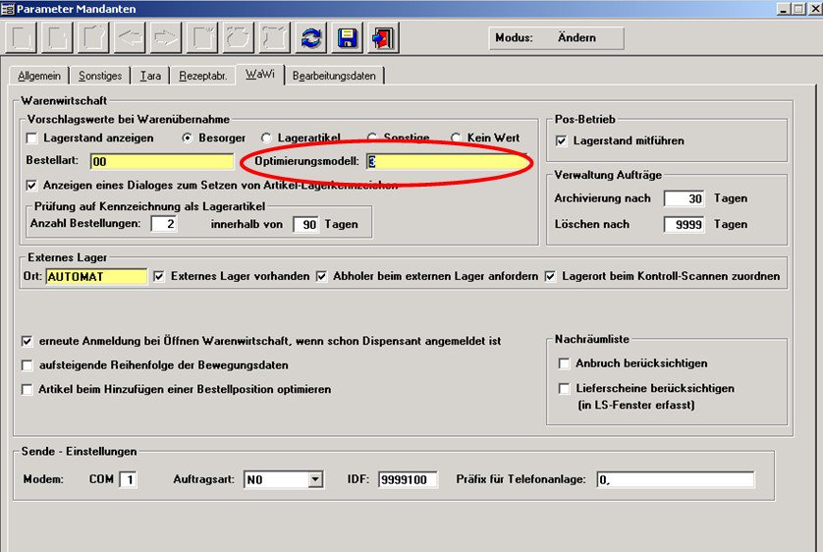Focus the Bestellart field
823x552 pixels.
pyautogui.click(x=161, y=161)
